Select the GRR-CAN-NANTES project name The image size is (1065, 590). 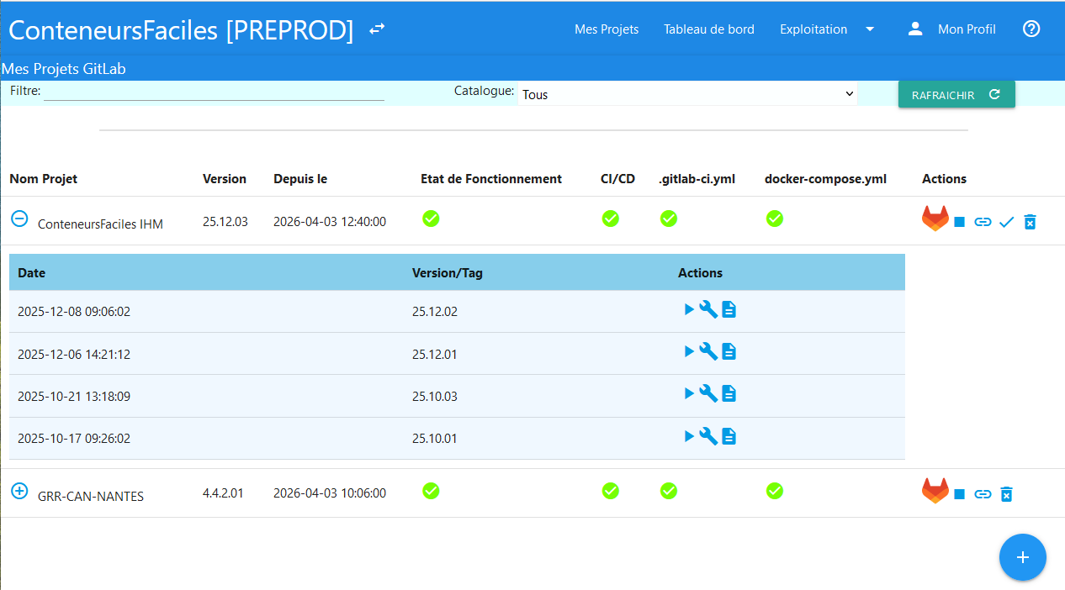coord(91,497)
